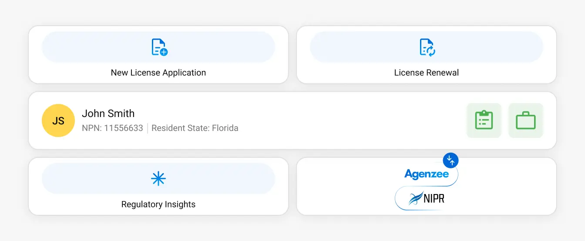This screenshot has height=241, width=585.
Task: Click empty space in John Smith's card
Action: click(x=348, y=120)
